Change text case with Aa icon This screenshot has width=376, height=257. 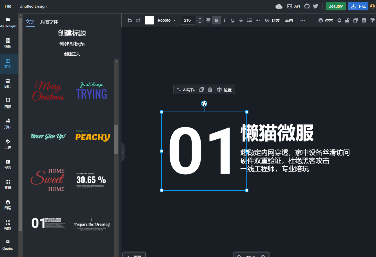tap(258, 20)
